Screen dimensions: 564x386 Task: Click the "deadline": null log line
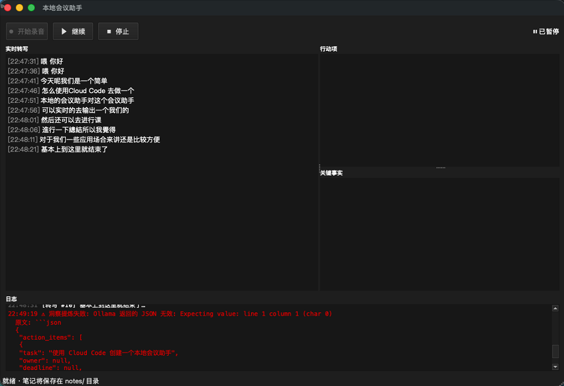click(x=50, y=368)
